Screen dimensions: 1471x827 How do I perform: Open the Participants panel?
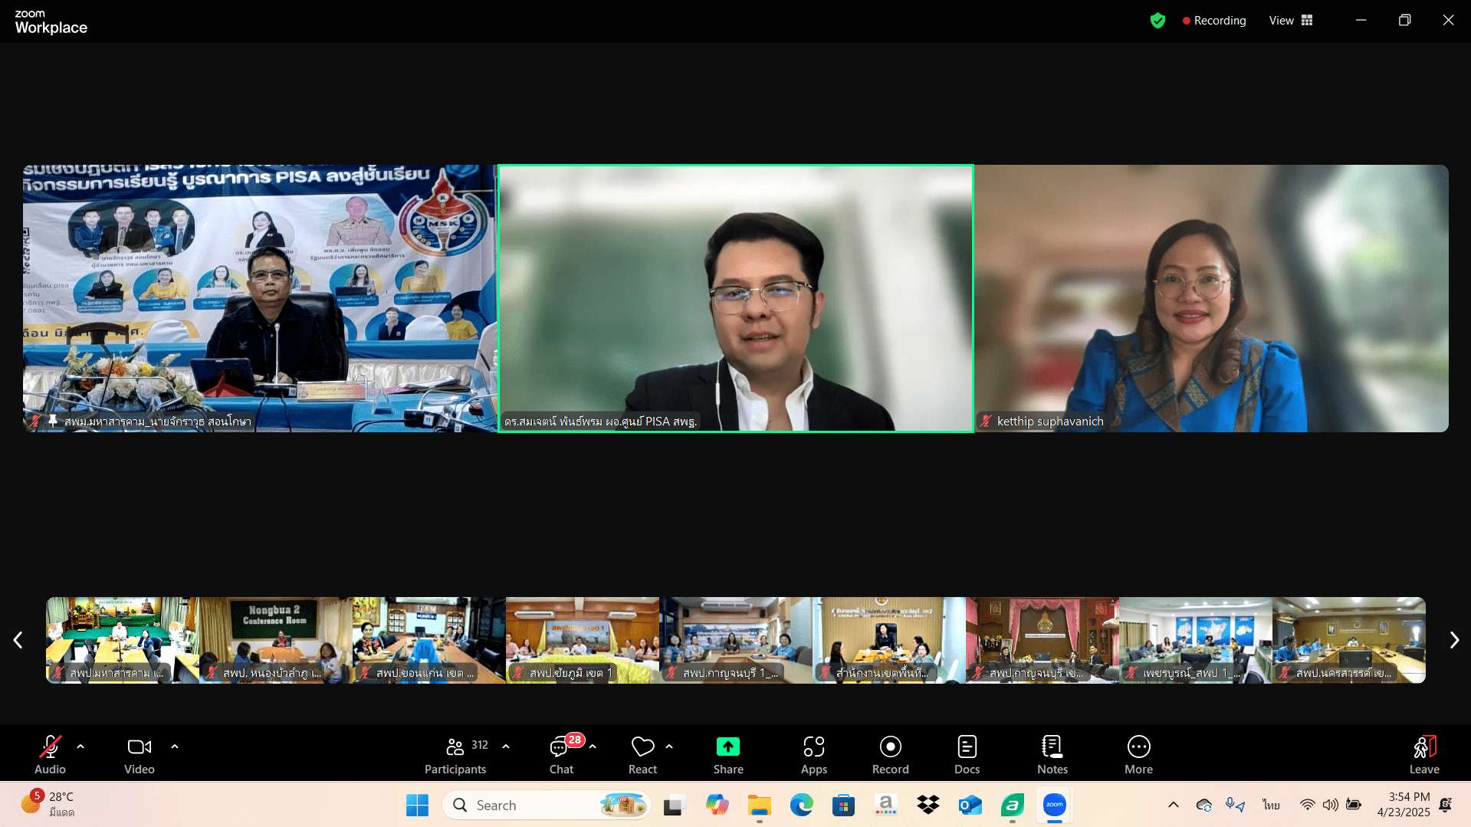point(455,754)
